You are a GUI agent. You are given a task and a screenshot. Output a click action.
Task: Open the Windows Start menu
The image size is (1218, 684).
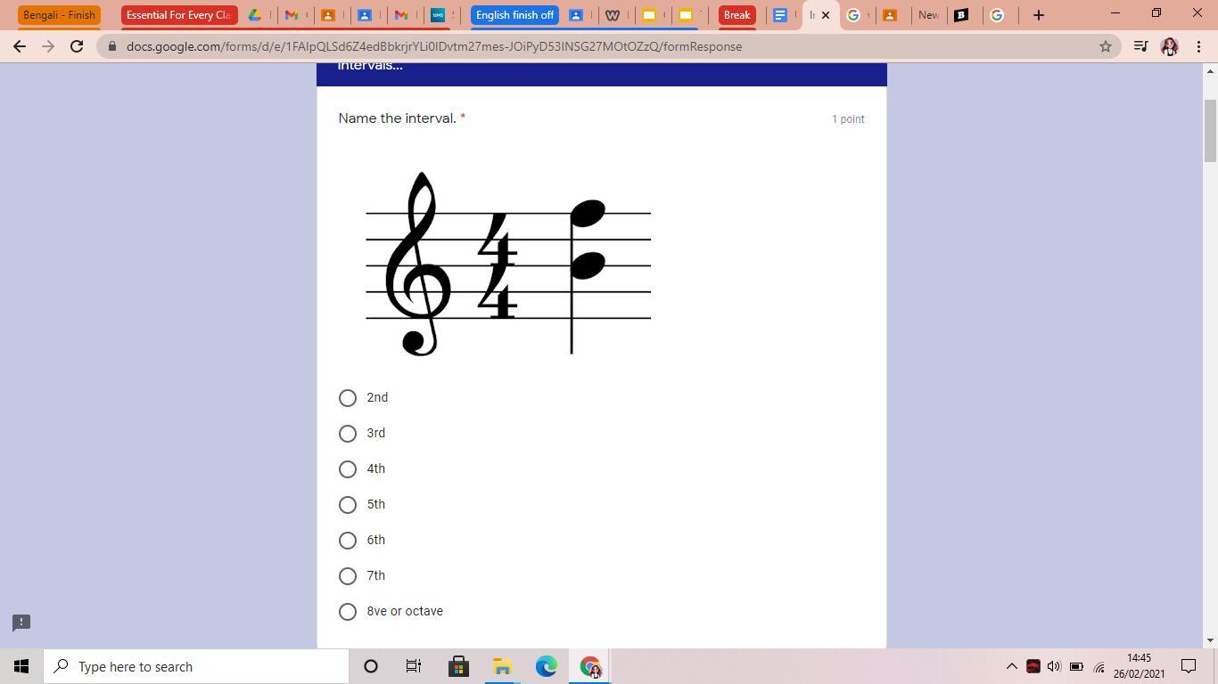pyautogui.click(x=21, y=666)
